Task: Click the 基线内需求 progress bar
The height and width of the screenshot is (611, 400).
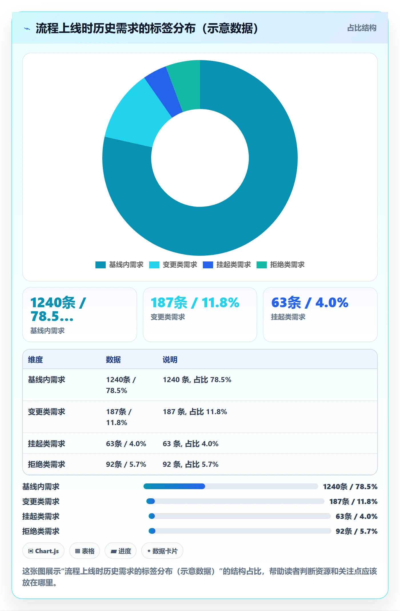Action: coord(231,486)
